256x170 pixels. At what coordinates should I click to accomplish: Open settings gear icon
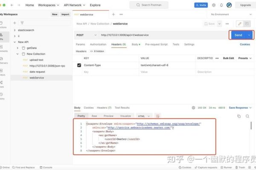214,5
